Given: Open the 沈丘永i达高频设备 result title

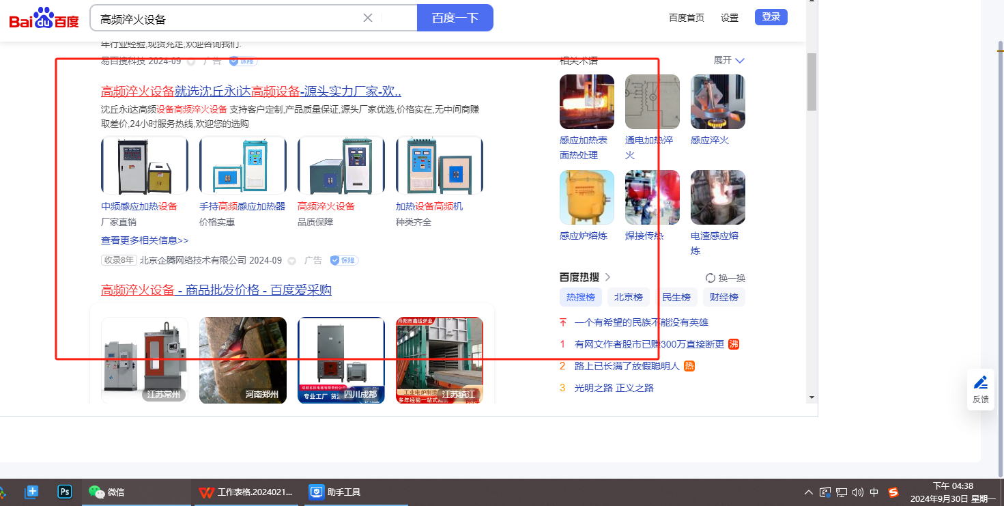Looking at the screenshot, I should point(251,92).
